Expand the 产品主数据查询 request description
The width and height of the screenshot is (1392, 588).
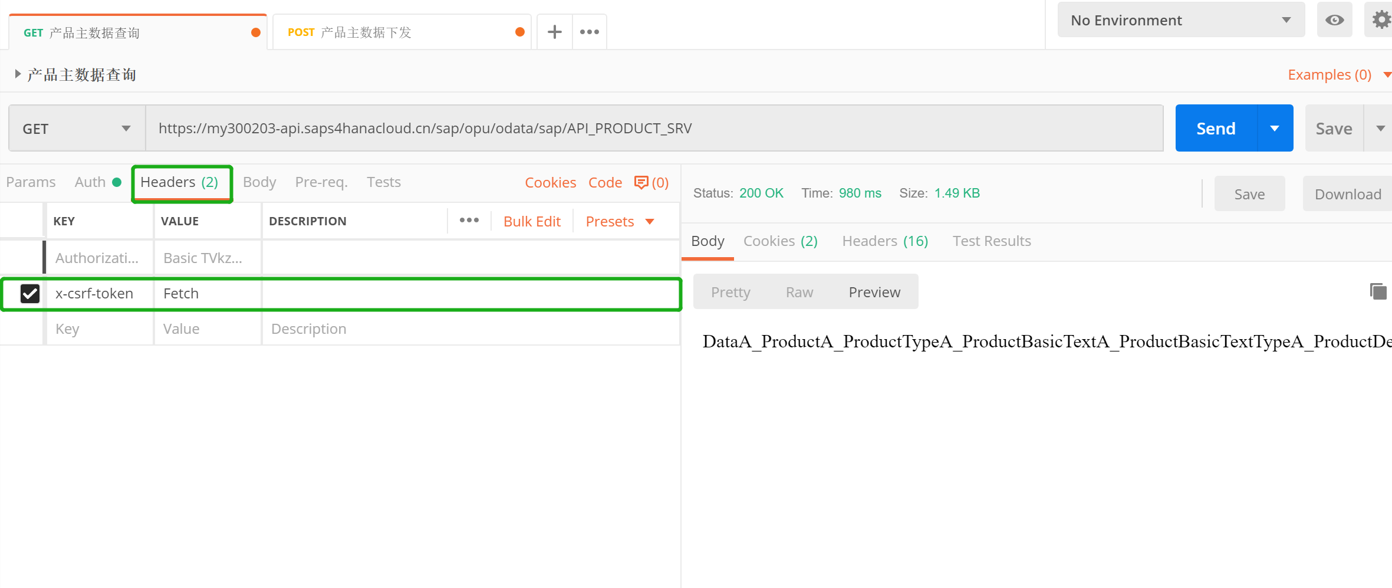(18, 74)
